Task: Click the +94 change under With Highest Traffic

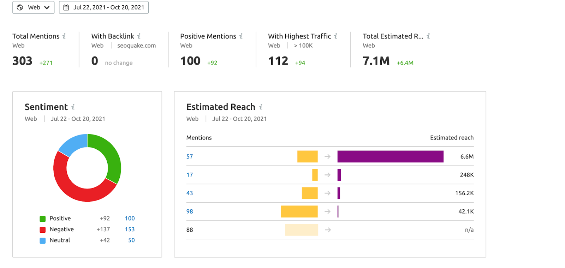Action: (x=300, y=63)
